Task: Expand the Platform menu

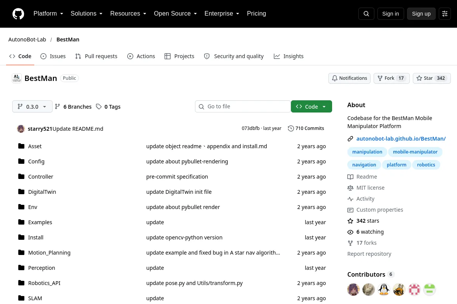Action: point(48,14)
